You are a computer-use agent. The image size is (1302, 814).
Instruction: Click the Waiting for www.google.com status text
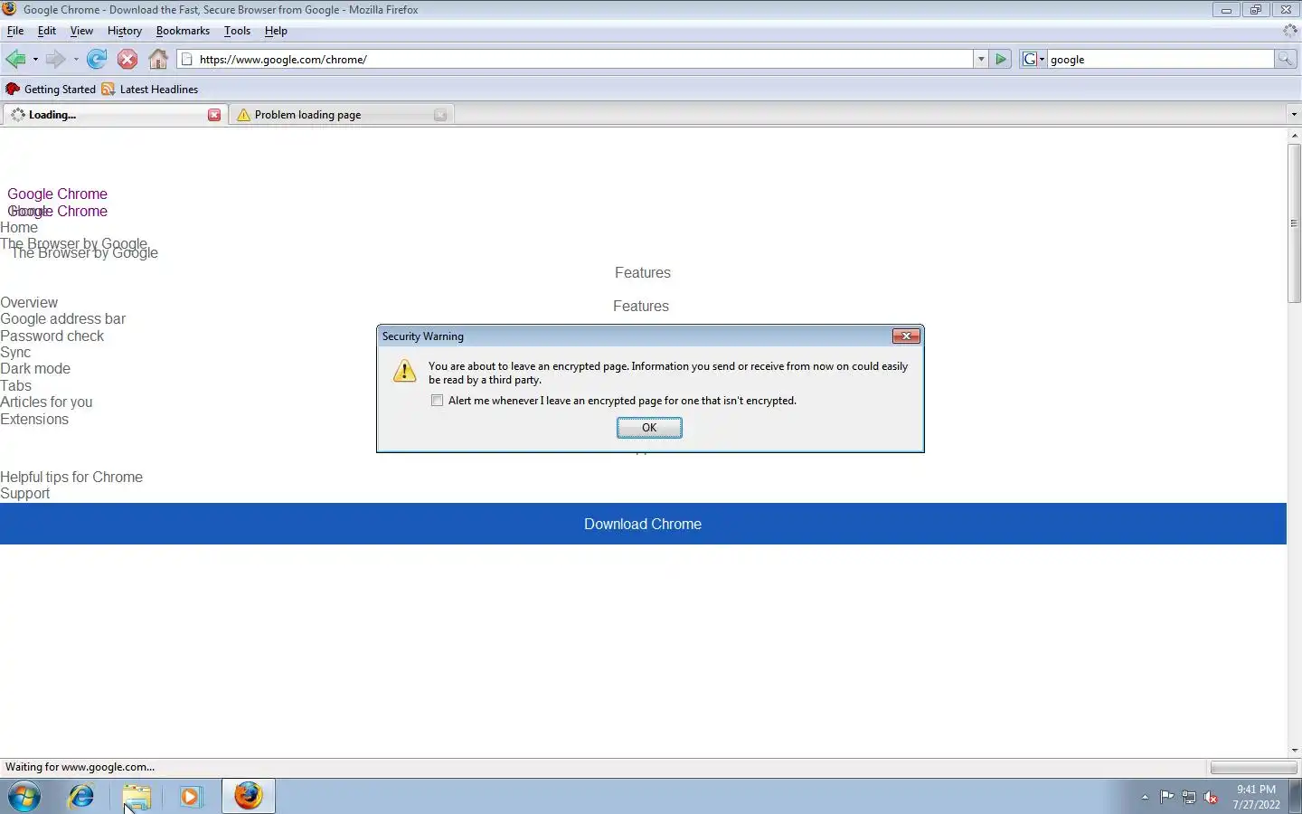(80, 767)
